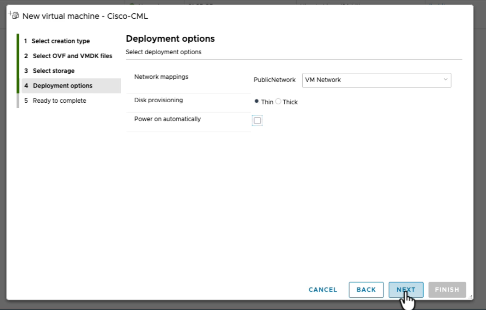486x310 pixels.
Task: Click the Back button
Action: pyautogui.click(x=366, y=289)
